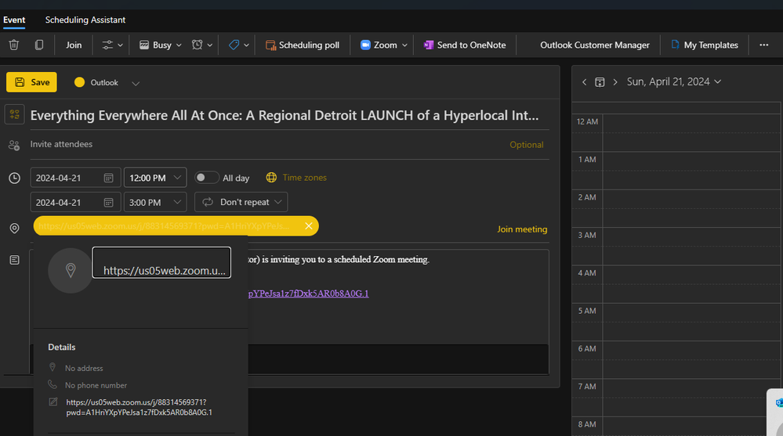Expand the 12:00 PM start time dropdown
The width and height of the screenshot is (783, 436).
tap(155, 178)
